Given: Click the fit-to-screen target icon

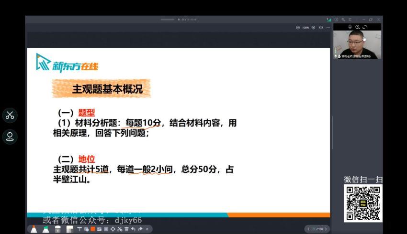Looking at the screenshot, I should pos(321,28).
